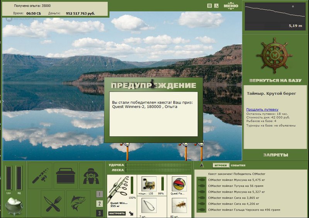
Task: Click the Продлить путевку link
Action: pyautogui.click(x=262, y=109)
